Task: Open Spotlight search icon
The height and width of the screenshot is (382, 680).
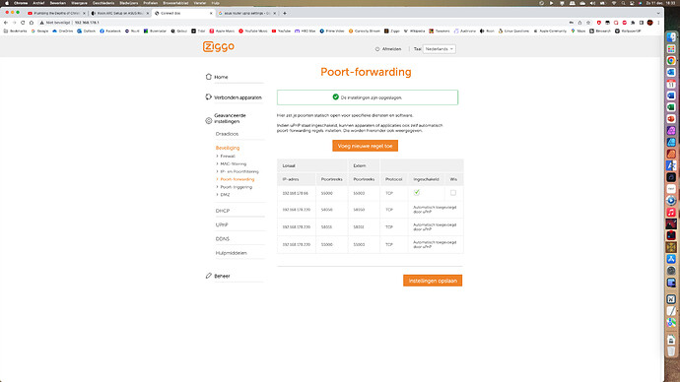Action: pos(623,3)
